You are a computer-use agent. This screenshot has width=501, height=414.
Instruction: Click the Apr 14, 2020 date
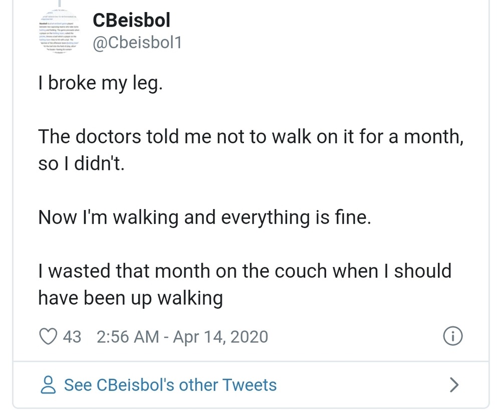[x=220, y=336]
